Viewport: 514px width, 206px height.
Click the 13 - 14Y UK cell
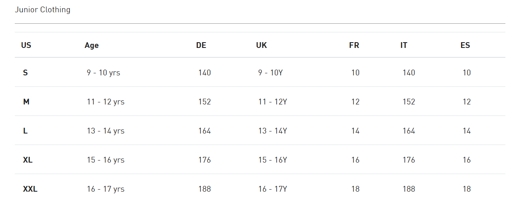[x=273, y=131]
